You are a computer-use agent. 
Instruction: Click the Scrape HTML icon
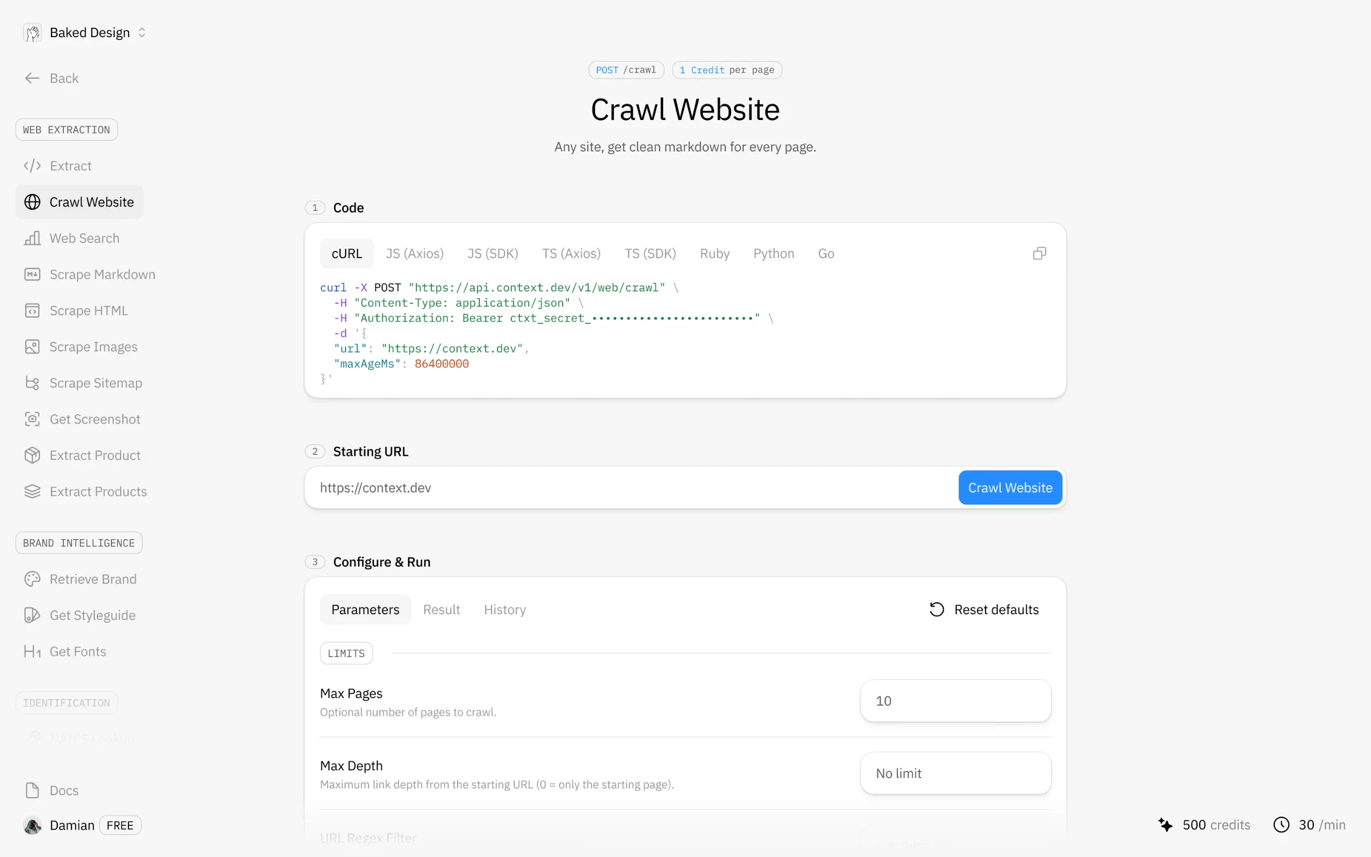pos(32,310)
